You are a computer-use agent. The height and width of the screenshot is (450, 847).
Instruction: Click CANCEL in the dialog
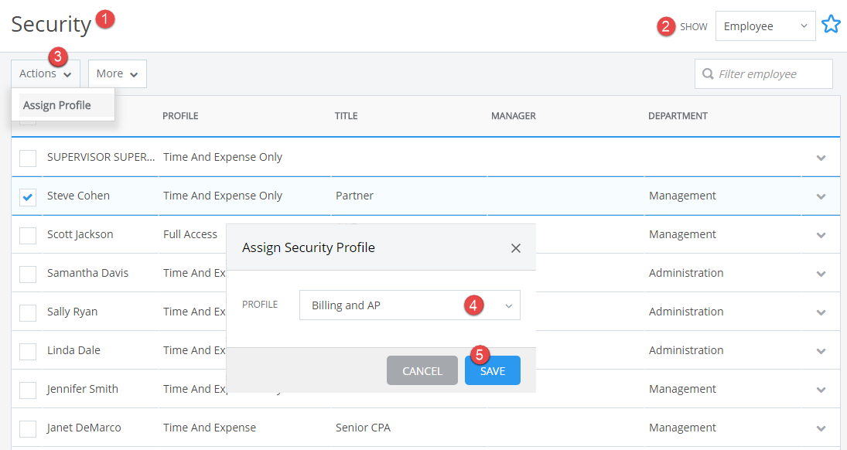point(422,370)
